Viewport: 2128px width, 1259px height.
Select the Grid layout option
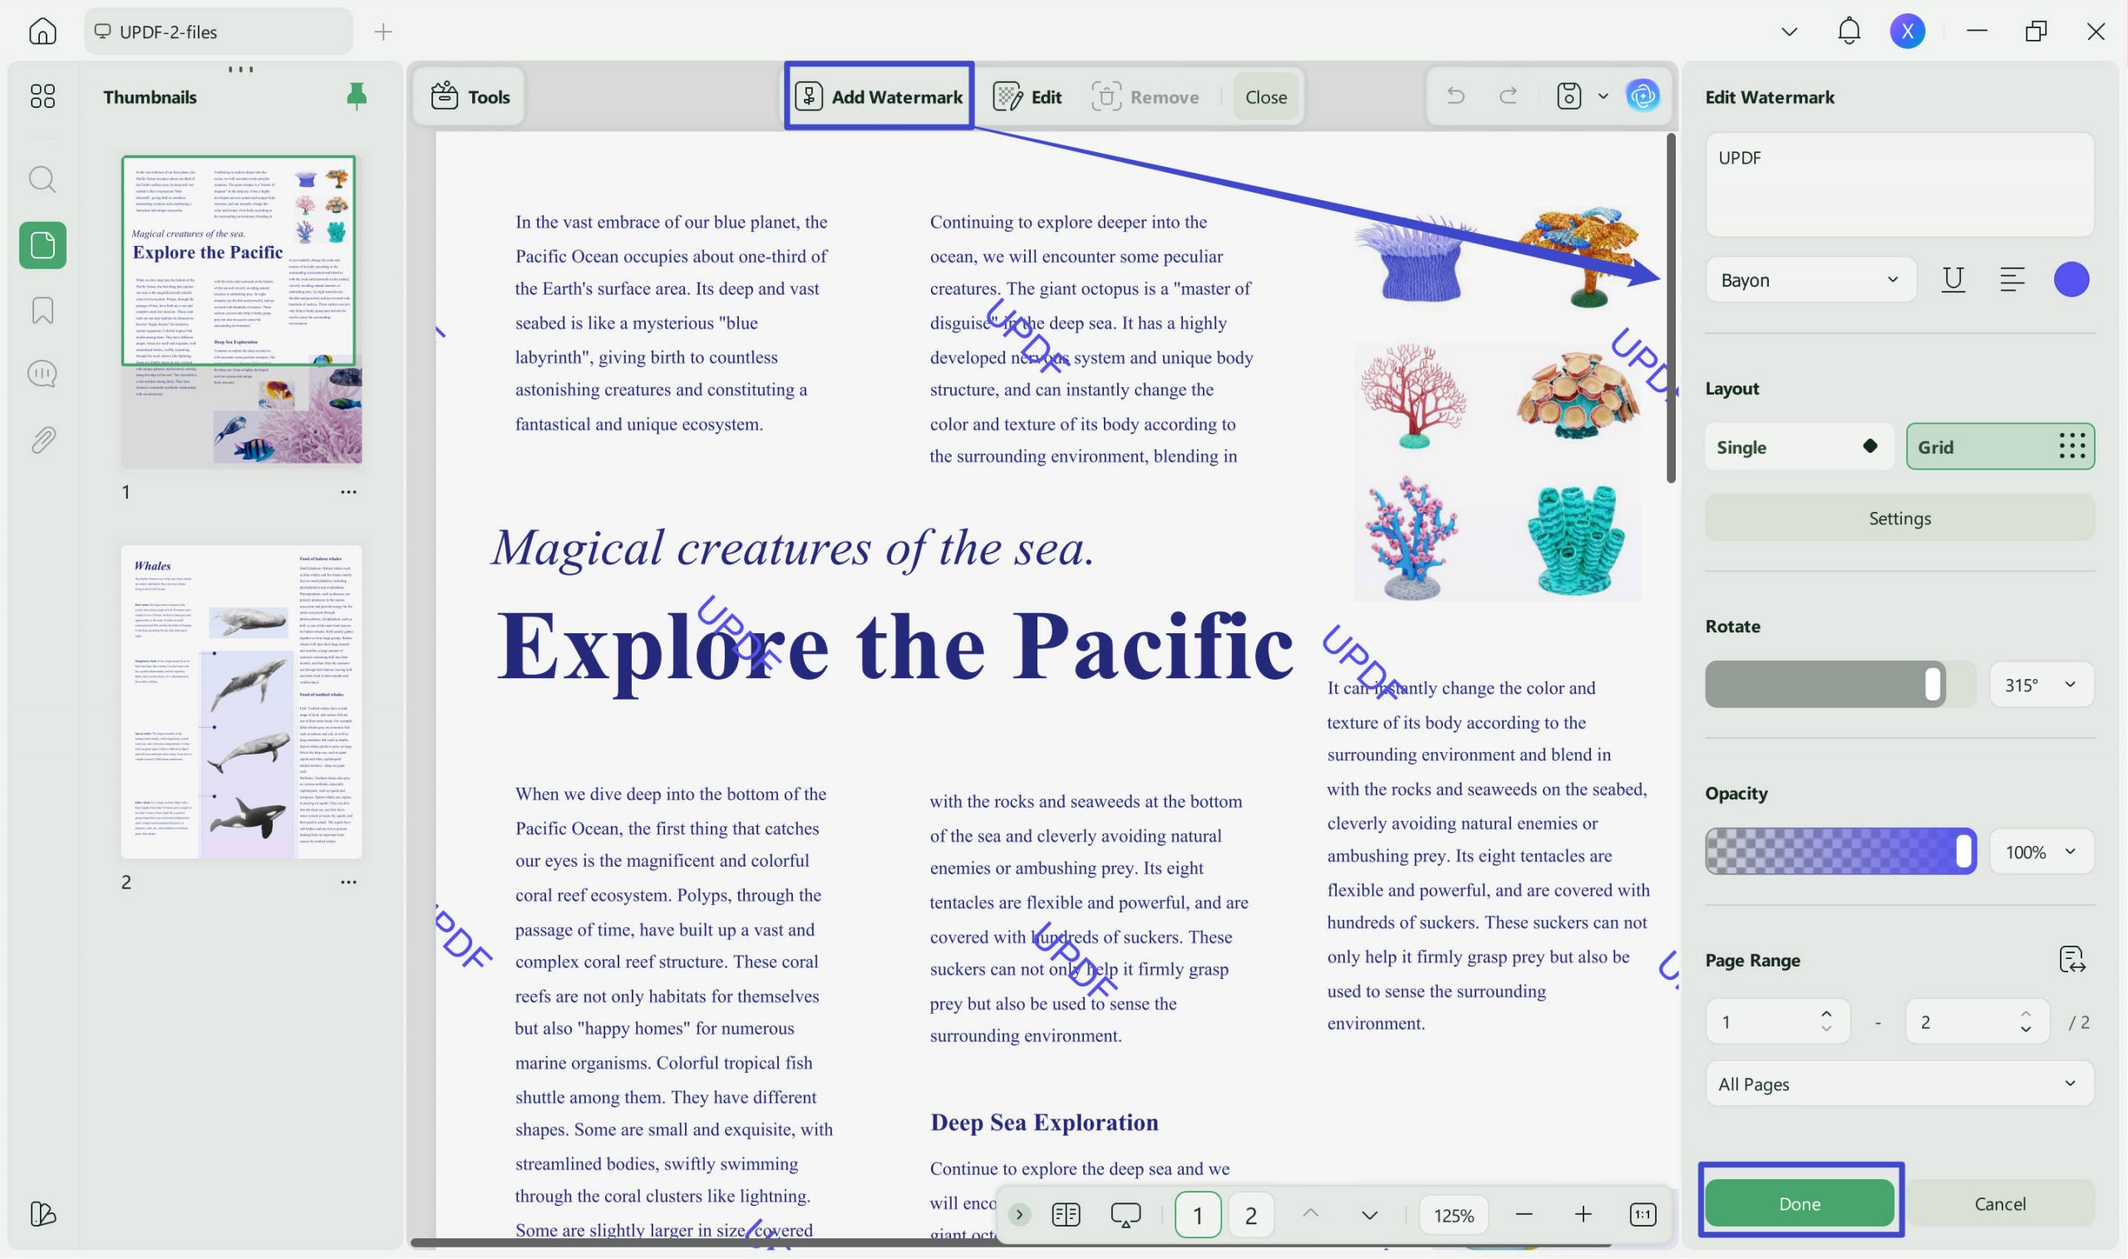[2000, 446]
